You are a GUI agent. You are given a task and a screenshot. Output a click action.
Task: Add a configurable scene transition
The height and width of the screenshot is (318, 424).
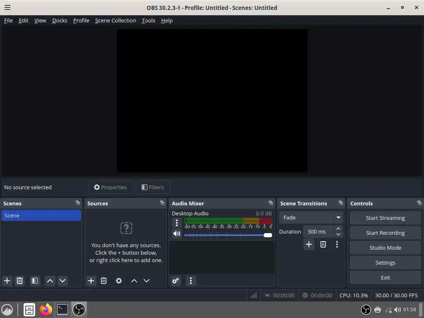point(308,244)
